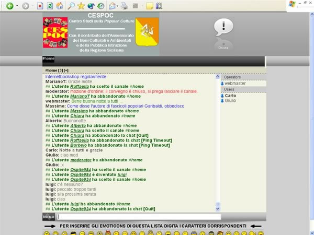
Task: Open the MENU button beside the input
Action: coord(49,217)
